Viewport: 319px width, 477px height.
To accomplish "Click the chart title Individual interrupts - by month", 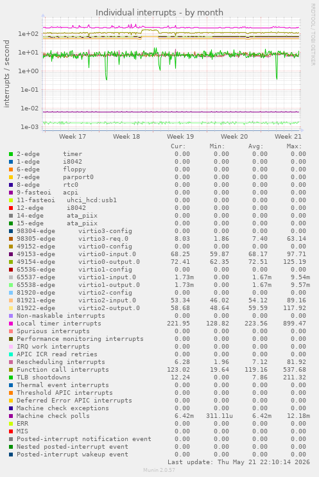I will point(159,12).
